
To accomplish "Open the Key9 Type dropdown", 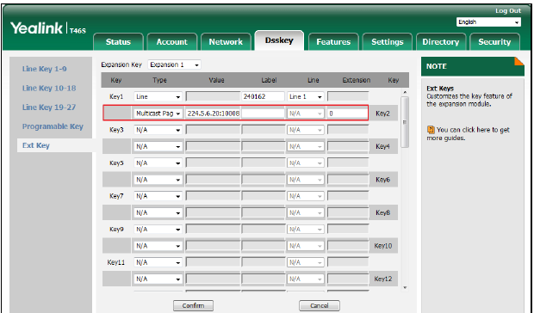I will click(x=158, y=230).
